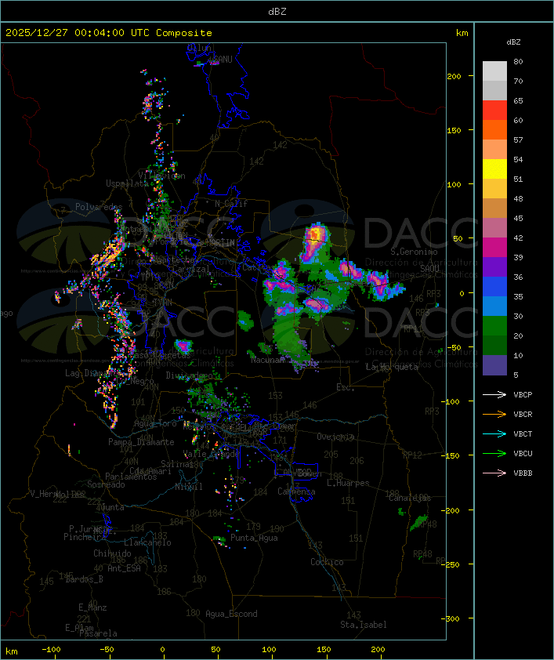Click the orange VBCR arrow icon
554x660 pixels.
494,414
